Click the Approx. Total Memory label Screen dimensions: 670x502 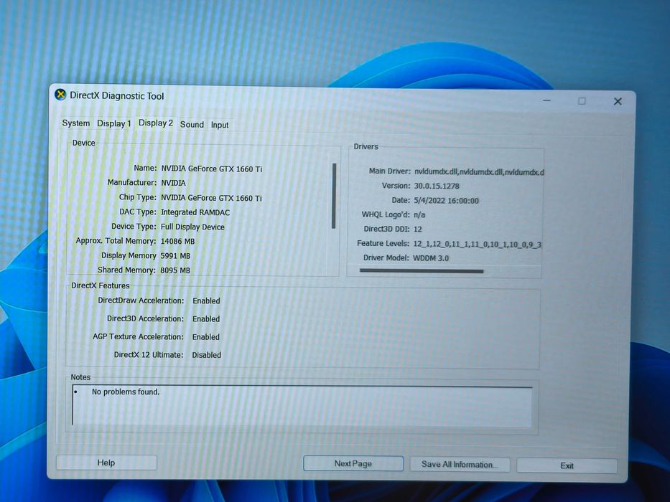(x=116, y=241)
